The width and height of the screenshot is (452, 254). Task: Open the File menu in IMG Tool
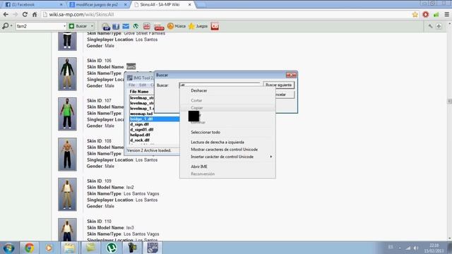click(x=132, y=85)
